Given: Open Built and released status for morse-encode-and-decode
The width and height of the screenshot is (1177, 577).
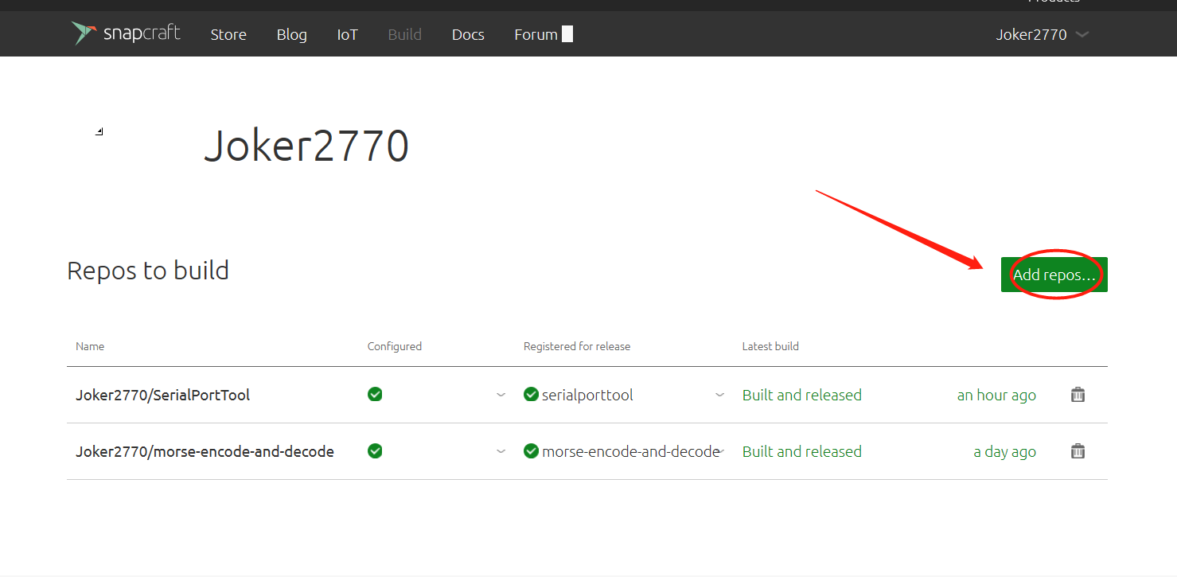Looking at the screenshot, I should 801,451.
